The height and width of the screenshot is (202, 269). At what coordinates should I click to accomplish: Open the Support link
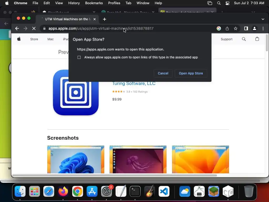coord(226,39)
